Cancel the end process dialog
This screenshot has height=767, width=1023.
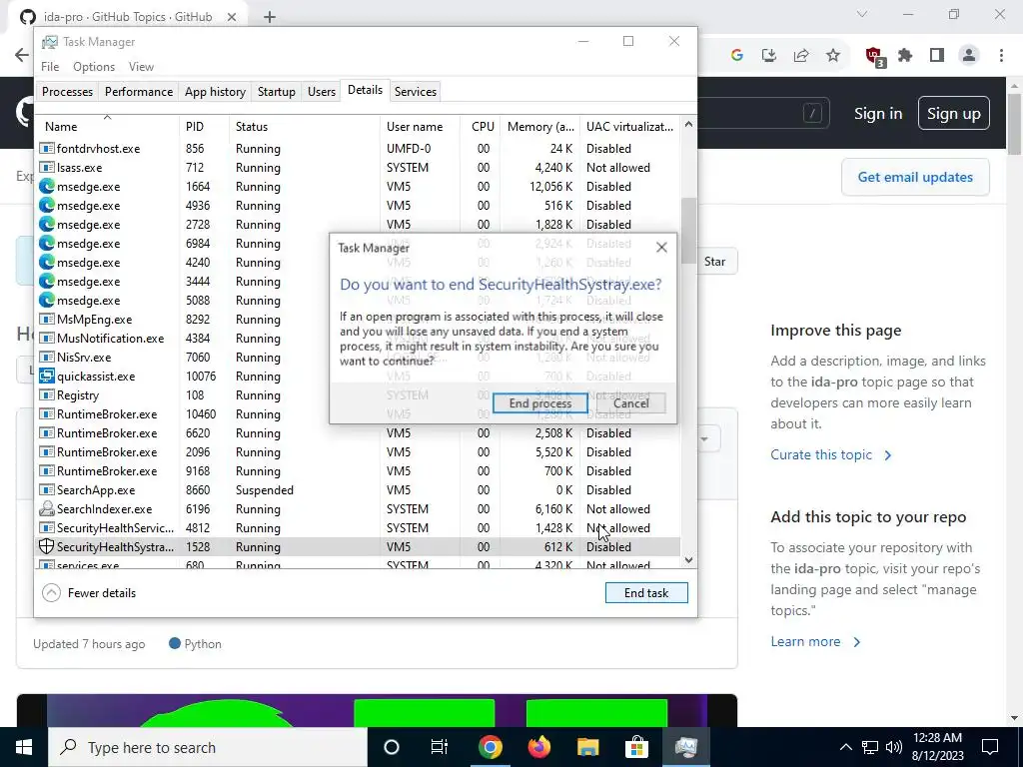point(631,403)
